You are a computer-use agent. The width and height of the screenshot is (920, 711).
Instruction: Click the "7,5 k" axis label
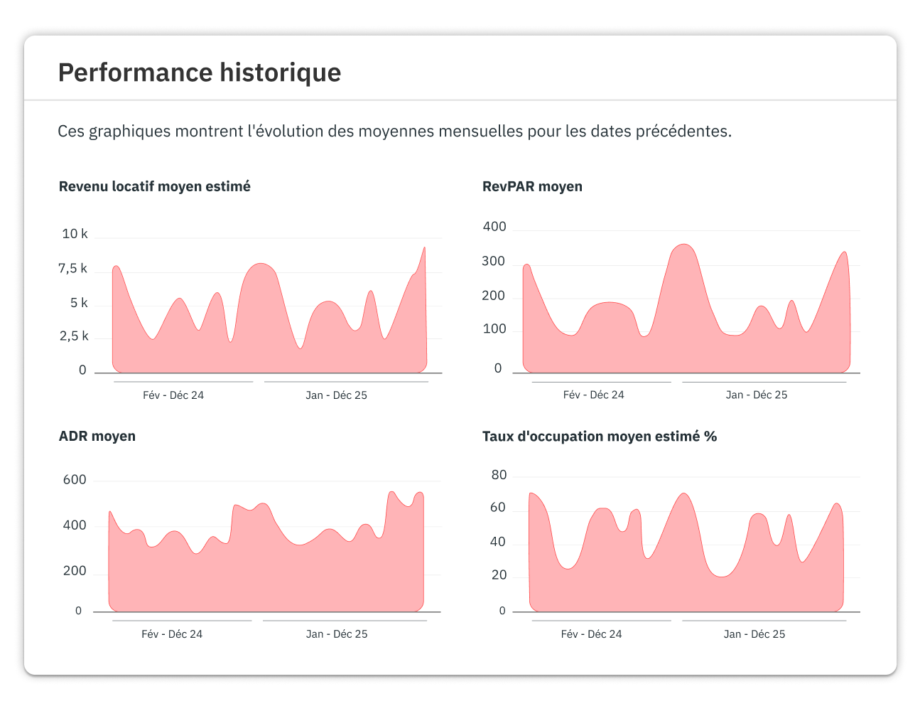click(x=73, y=269)
